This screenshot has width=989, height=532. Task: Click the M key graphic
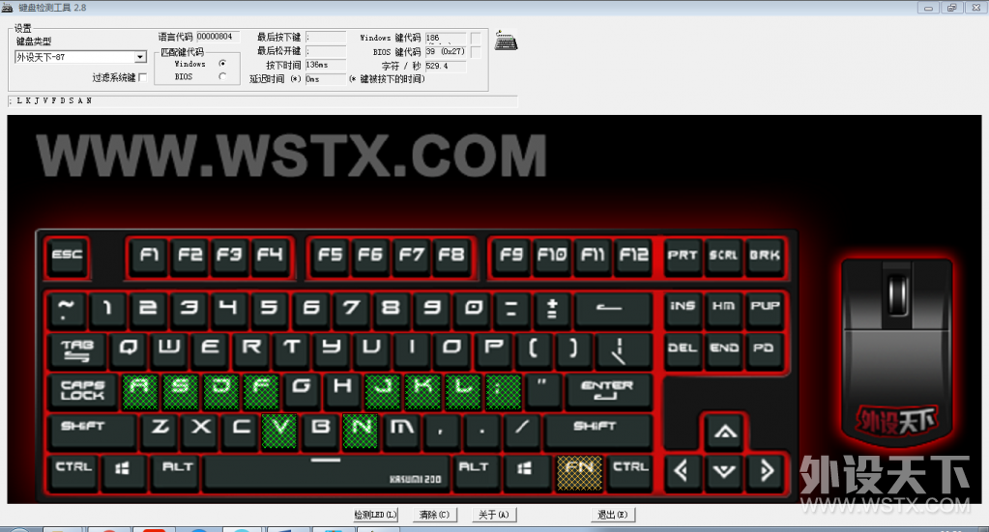pyautogui.click(x=402, y=432)
